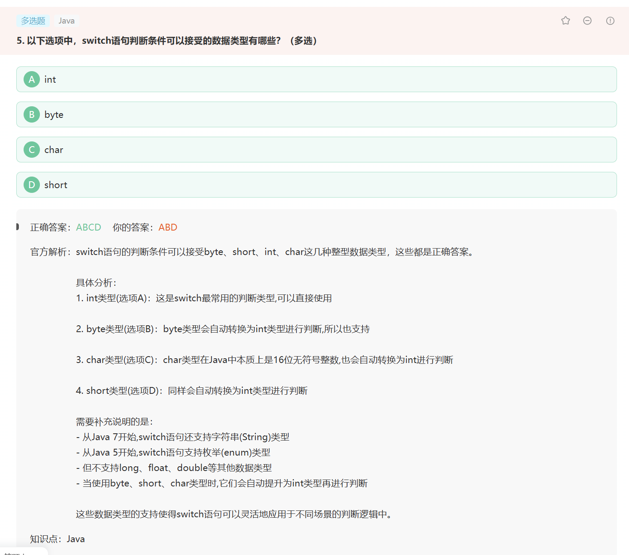Image resolution: width=629 pixels, height=555 pixels.
Task: Click the star icon to favorite this question
Action: pyautogui.click(x=565, y=21)
